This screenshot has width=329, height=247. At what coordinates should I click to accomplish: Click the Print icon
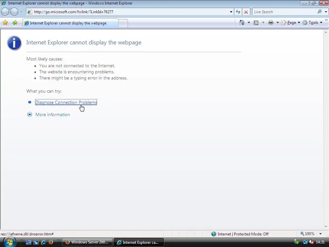(271, 23)
